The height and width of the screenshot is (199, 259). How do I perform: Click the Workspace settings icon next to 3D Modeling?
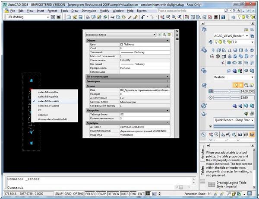click(x=53, y=17)
